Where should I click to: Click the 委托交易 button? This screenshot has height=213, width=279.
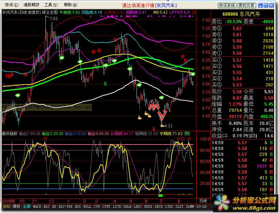point(247,6)
